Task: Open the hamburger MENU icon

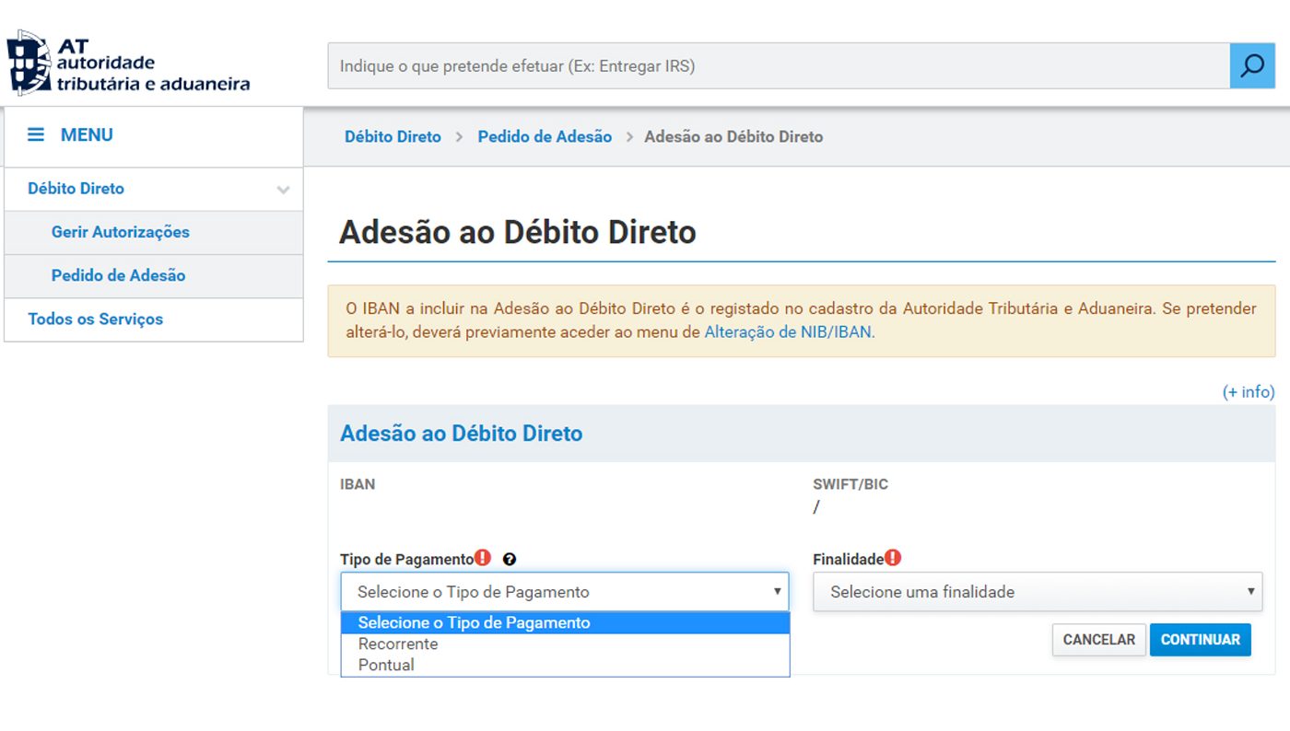Action: click(x=36, y=135)
